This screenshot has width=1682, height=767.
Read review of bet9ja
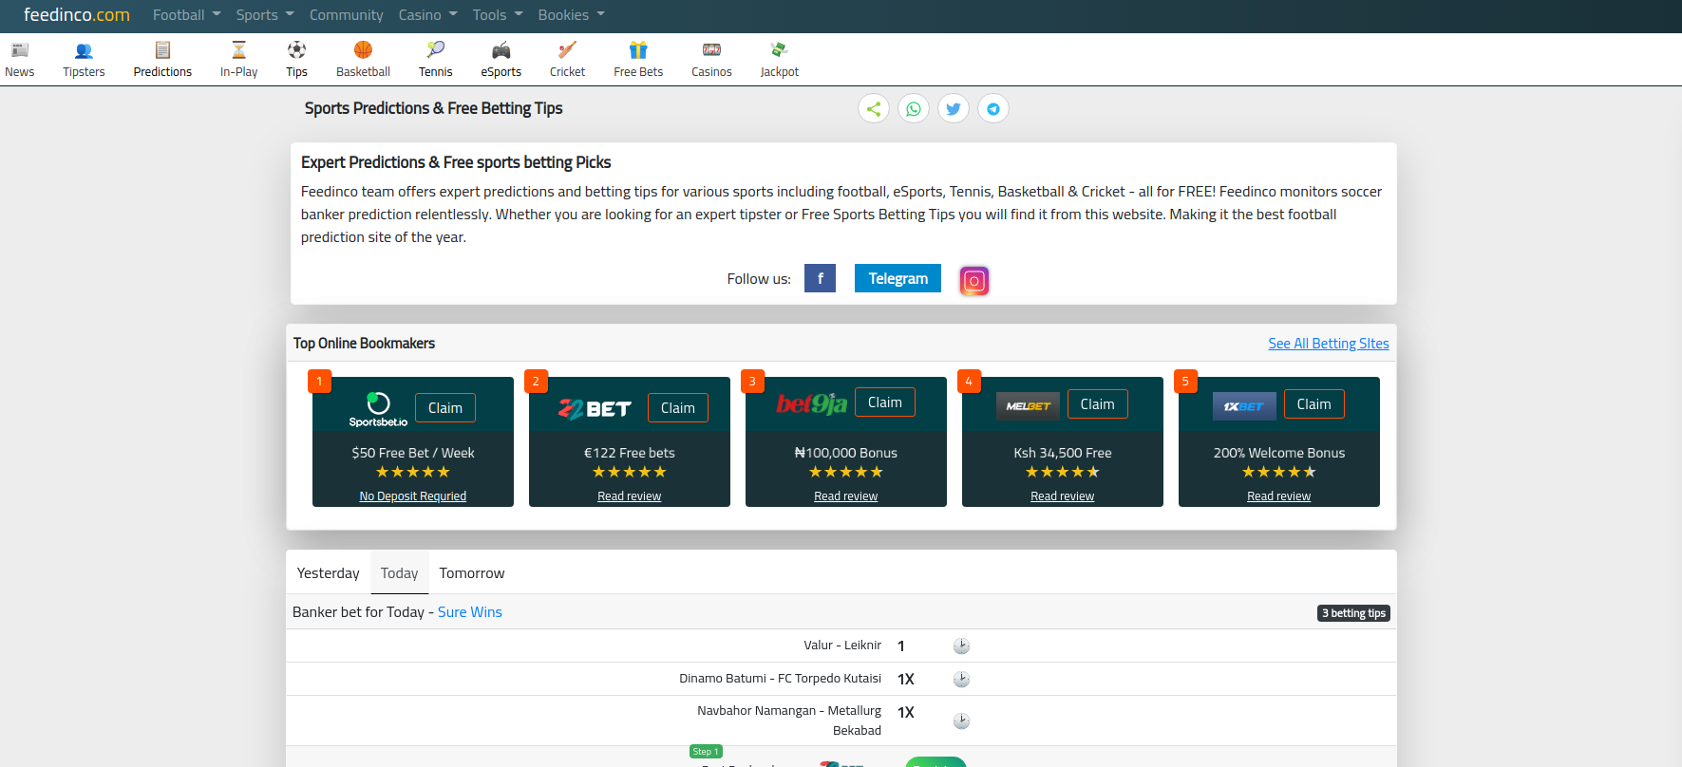846,496
